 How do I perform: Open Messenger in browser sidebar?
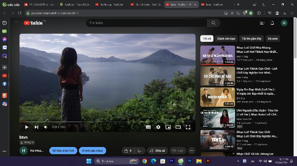tap(5, 39)
